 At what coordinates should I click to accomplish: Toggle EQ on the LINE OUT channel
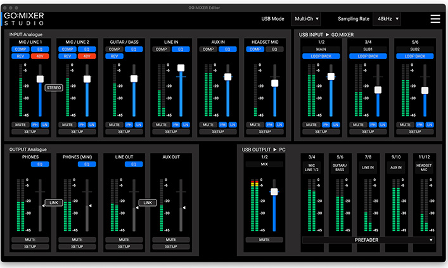click(131, 164)
